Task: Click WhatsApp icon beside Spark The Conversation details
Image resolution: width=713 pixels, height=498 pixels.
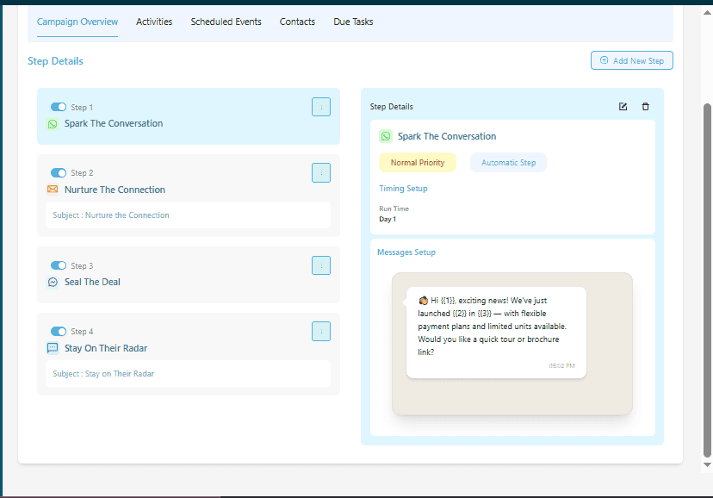Action: pyautogui.click(x=386, y=136)
